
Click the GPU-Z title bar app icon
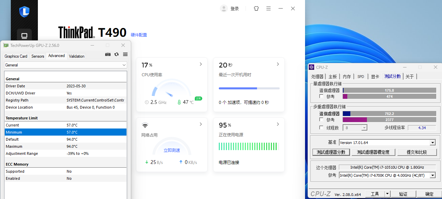click(x=6, y=45)
